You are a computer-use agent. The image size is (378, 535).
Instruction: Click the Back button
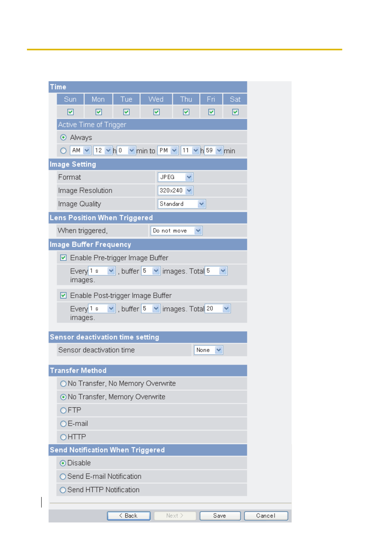[x=129, y=516]
